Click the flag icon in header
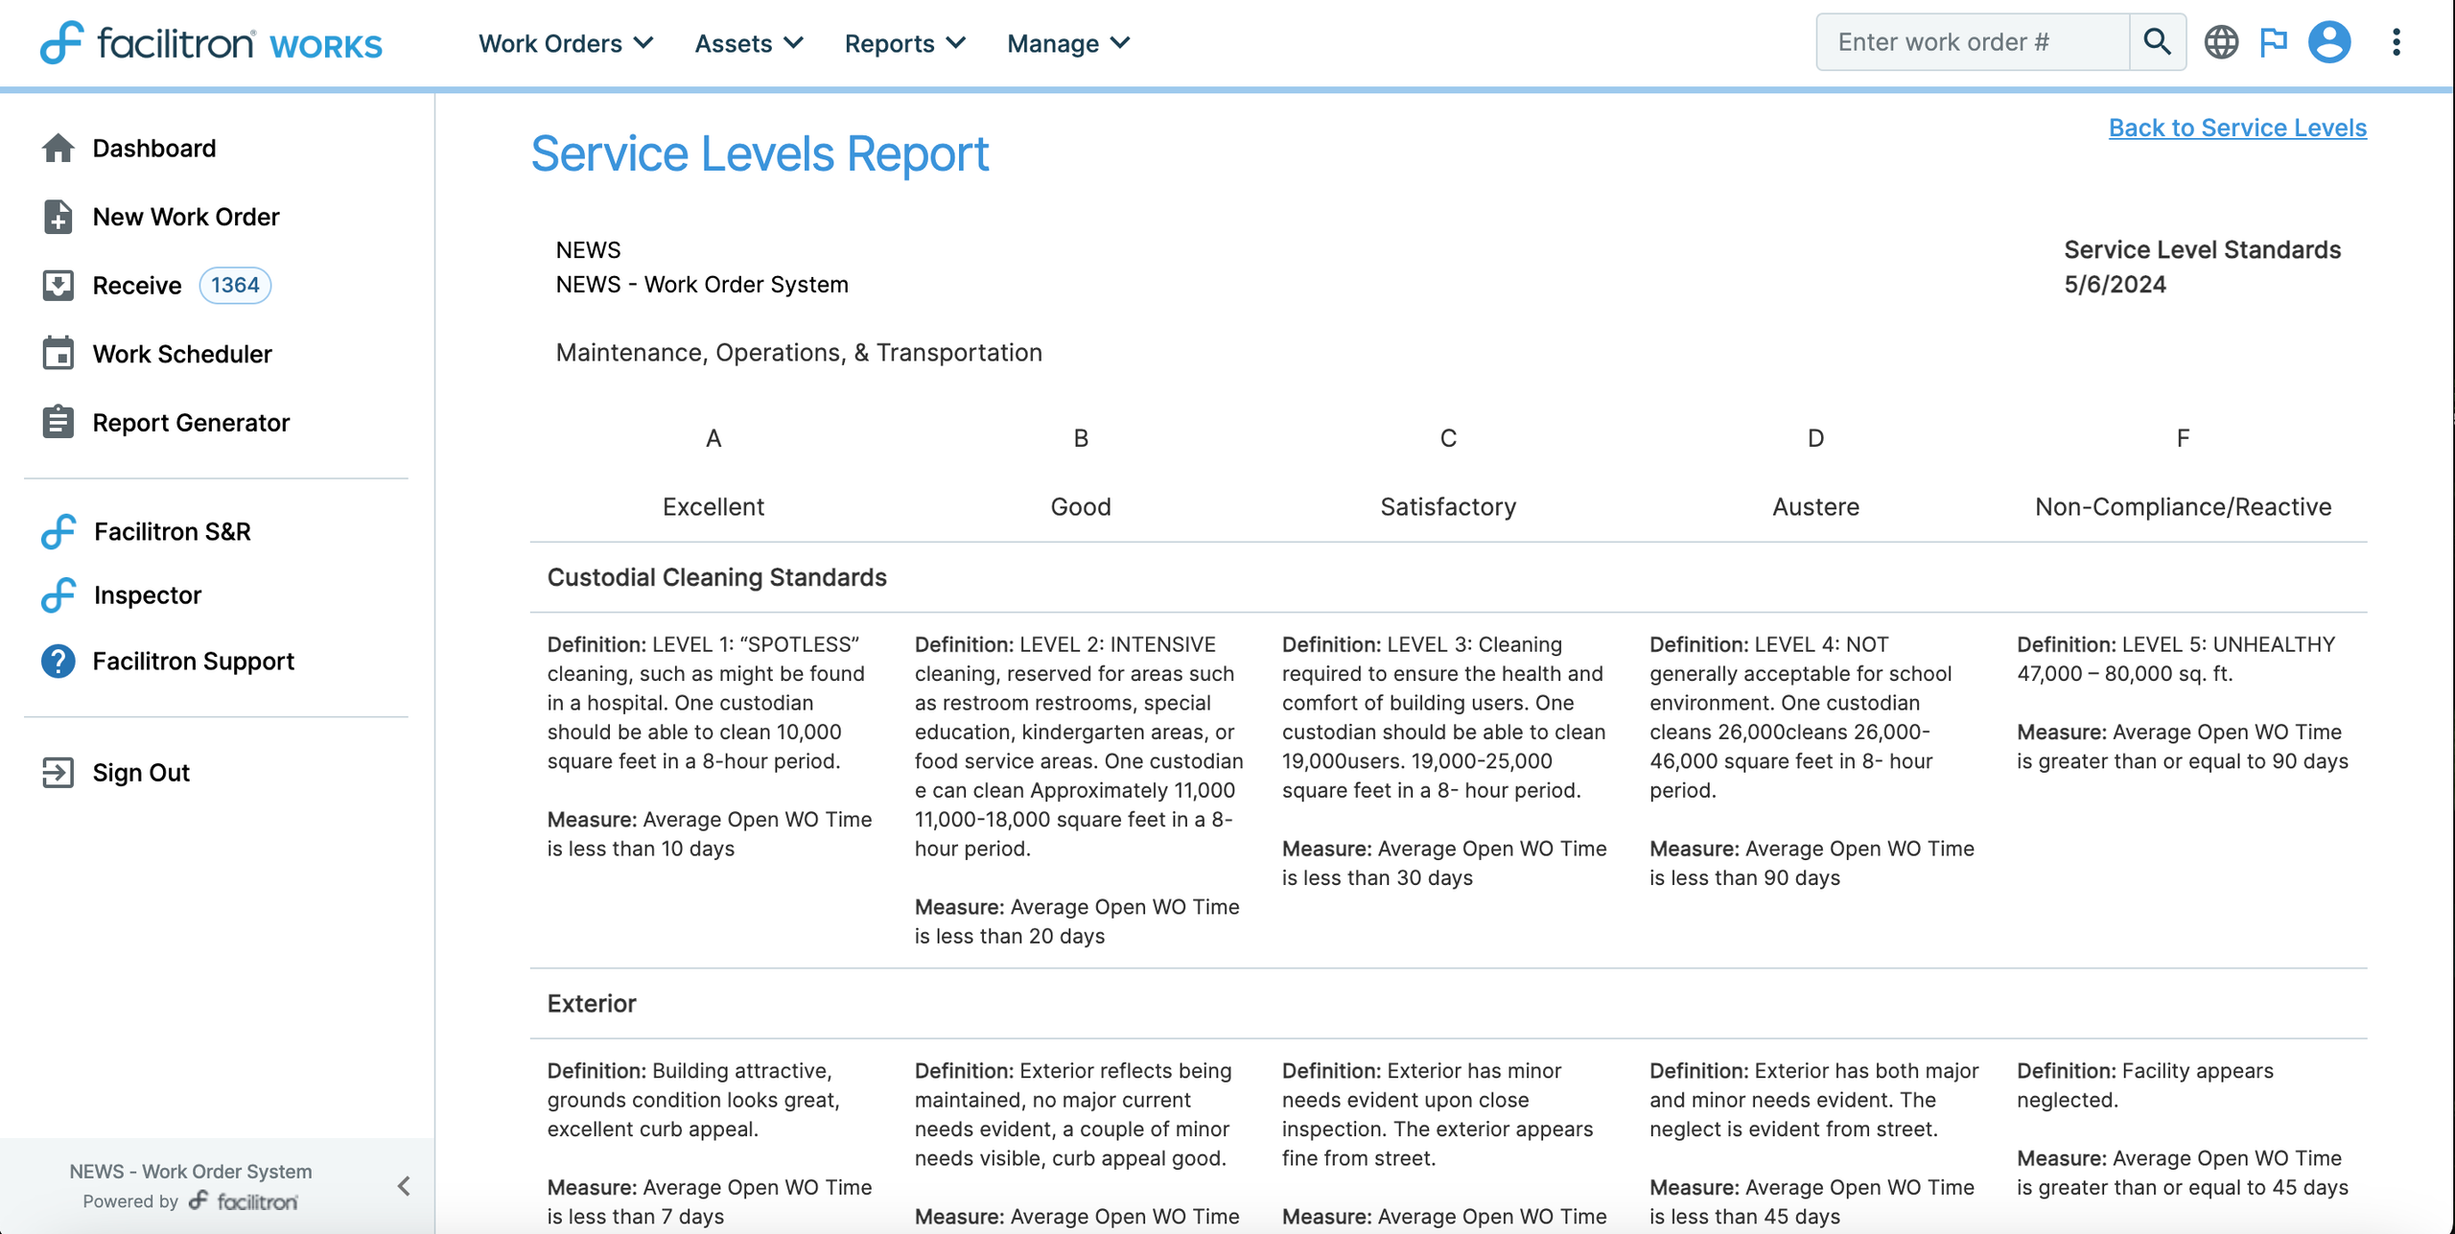 click(2274, 42)
